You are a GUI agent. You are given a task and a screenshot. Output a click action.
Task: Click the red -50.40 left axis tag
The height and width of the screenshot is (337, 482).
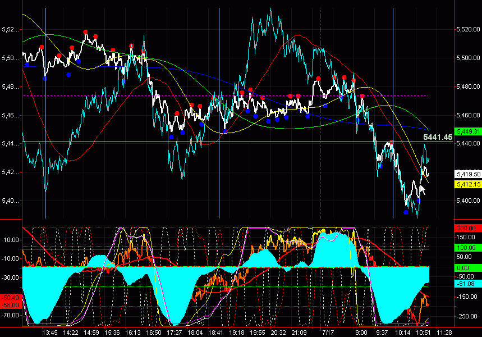click(x=11, y=298)
